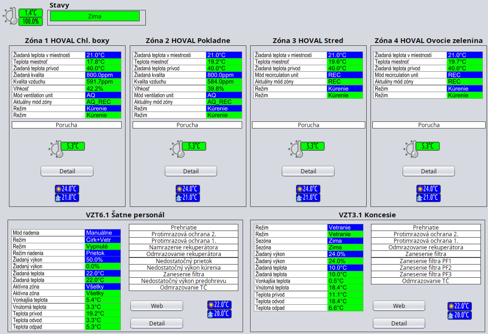Edit Žiadaná teplota v miestnosti in Zóna 2
Image resolution: width=488 pixels, height=334 pixels.
[224, 55]
